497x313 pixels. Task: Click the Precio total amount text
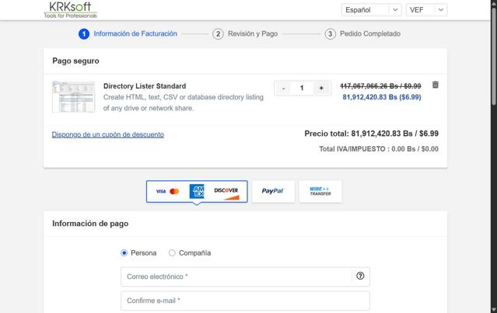click(371, 134)
